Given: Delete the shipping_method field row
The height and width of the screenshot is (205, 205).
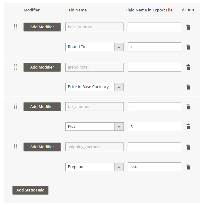Looking at the screenshot, I should point(188,147).
